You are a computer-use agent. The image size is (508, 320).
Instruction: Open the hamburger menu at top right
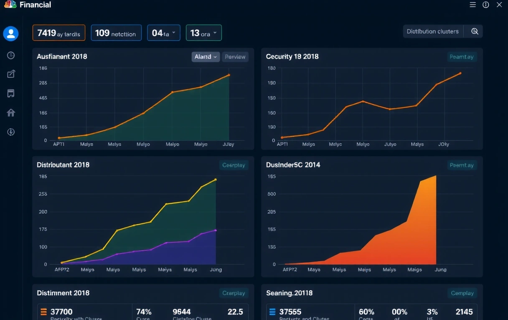coord(472,5)
